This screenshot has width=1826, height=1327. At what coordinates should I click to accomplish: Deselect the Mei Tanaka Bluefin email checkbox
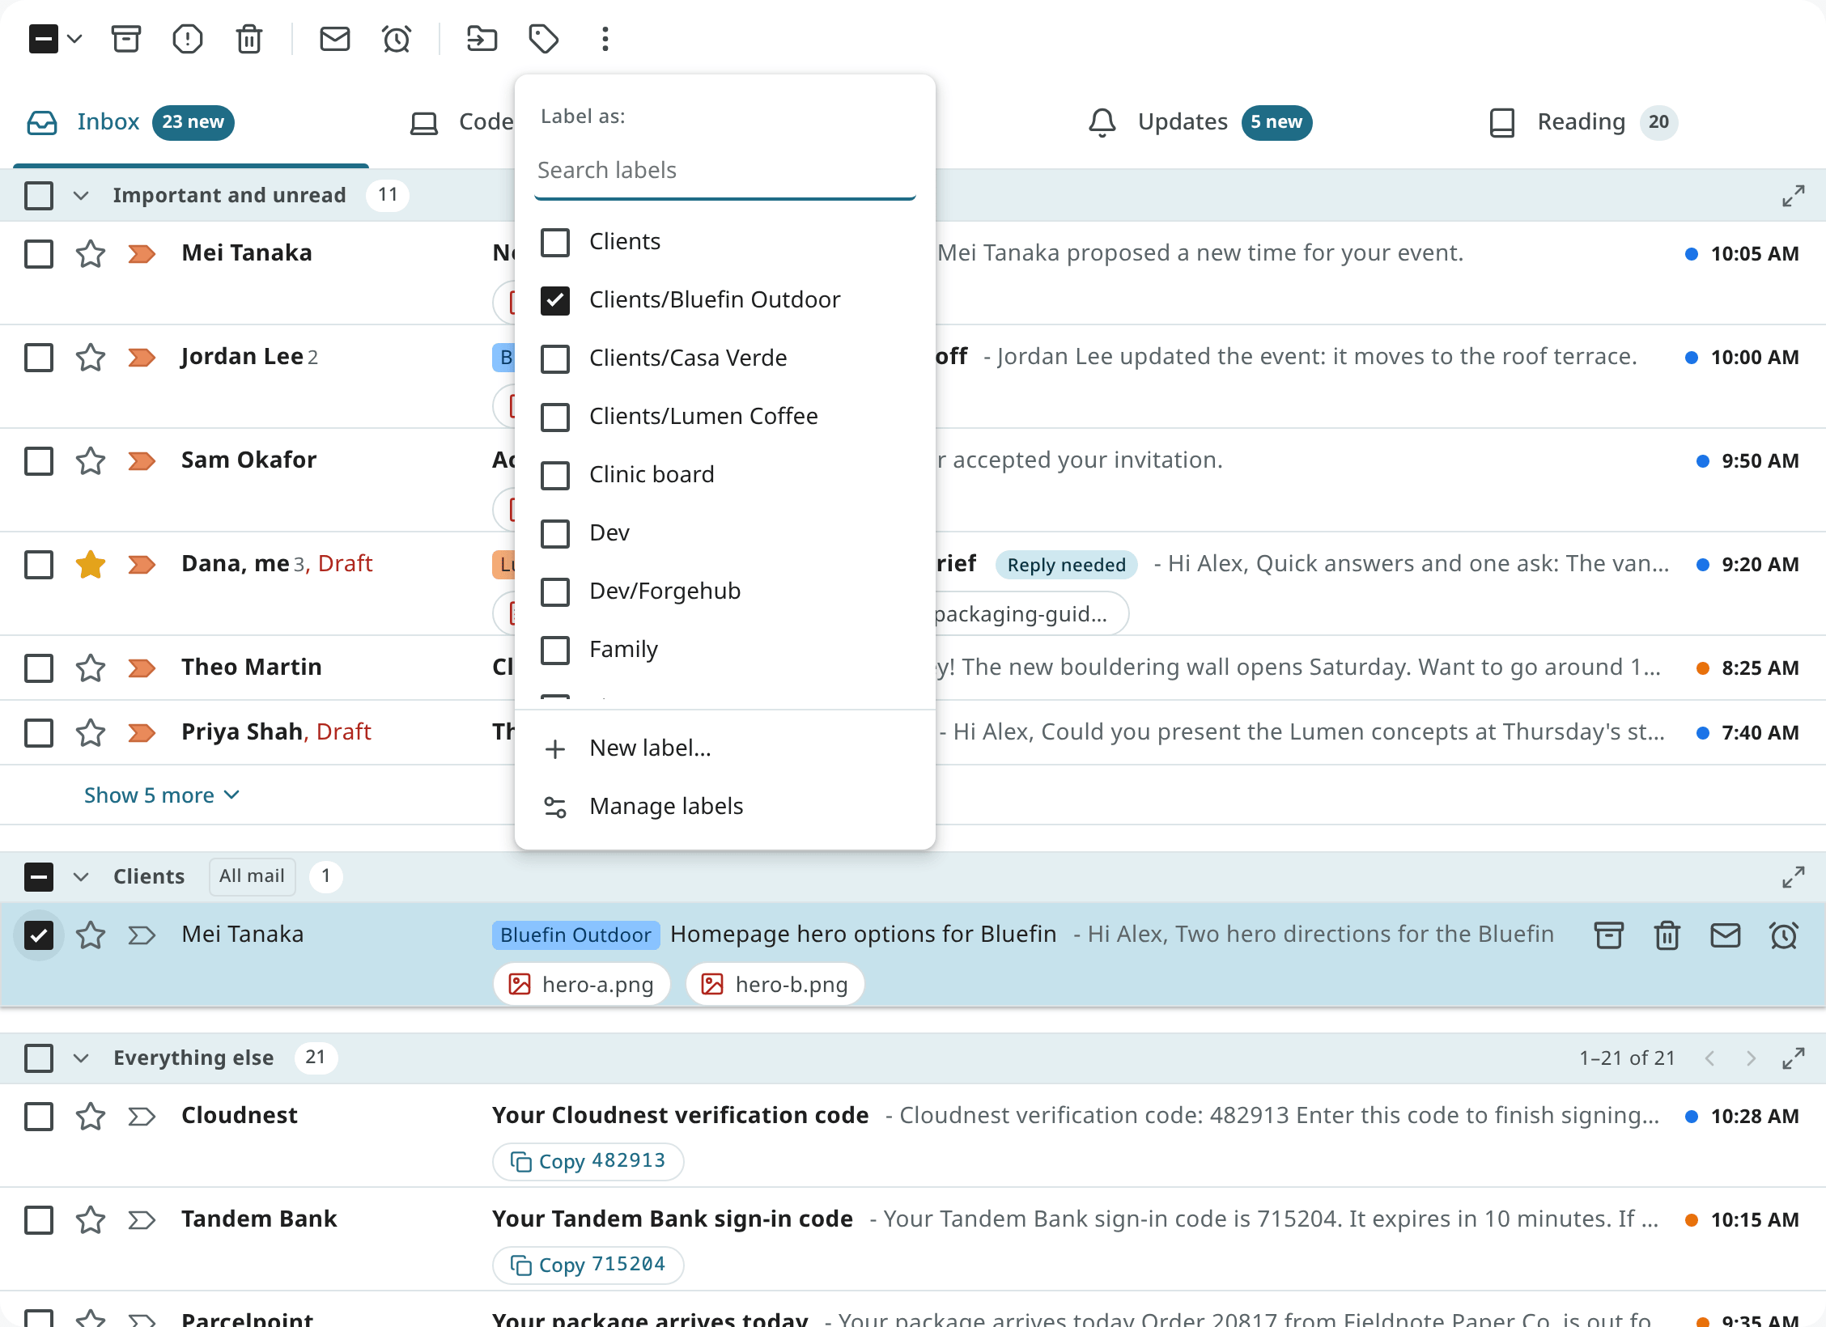(39, 935)
